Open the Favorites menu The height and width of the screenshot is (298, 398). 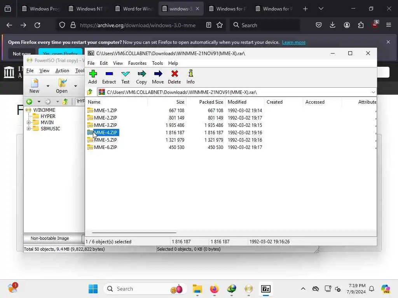[x=137, y=63]
